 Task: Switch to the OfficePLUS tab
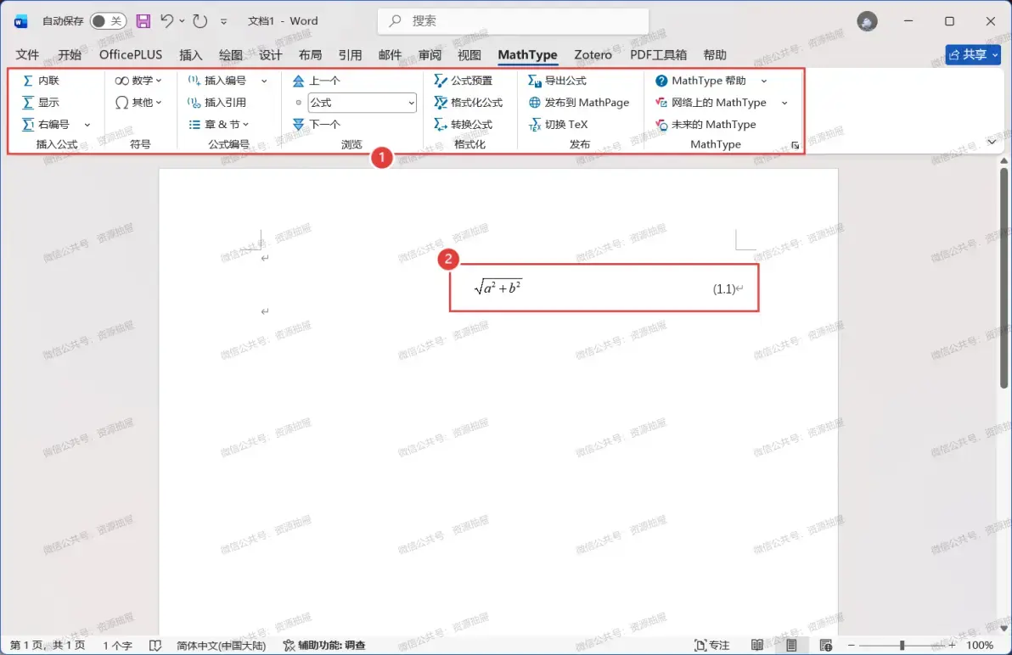tap(131, 55)
